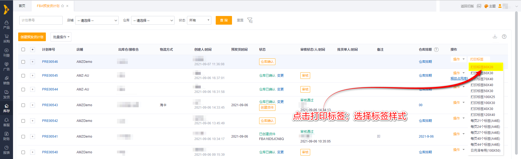Open the advanced filter funnel icon

(250, 20)
